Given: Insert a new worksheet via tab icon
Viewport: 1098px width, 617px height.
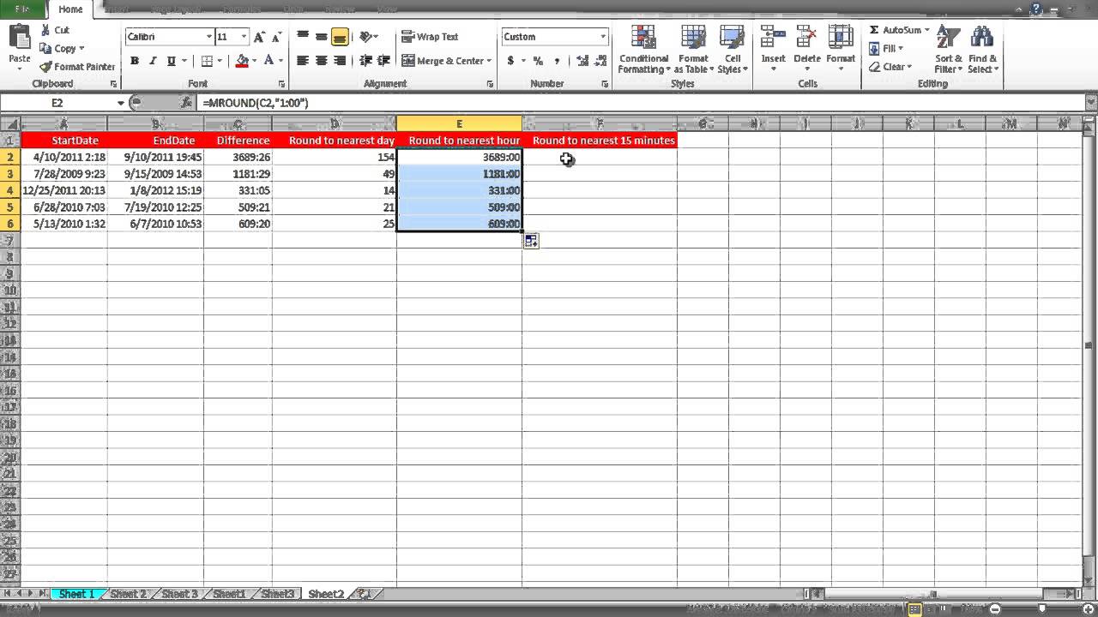Looking at the screenshot, I should pos(365,594).
